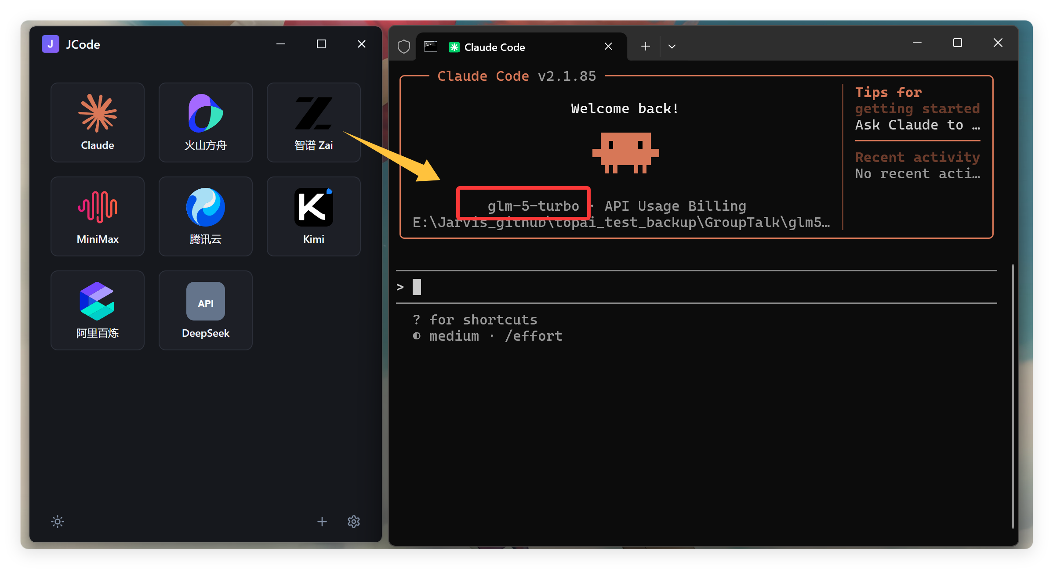
Task: Open JCode settings gear
Action: click(x=354, y=521)
